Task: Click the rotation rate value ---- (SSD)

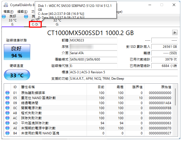Action: [165, 53]
